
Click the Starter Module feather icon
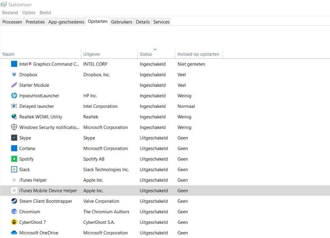click(x=14, y=85)
